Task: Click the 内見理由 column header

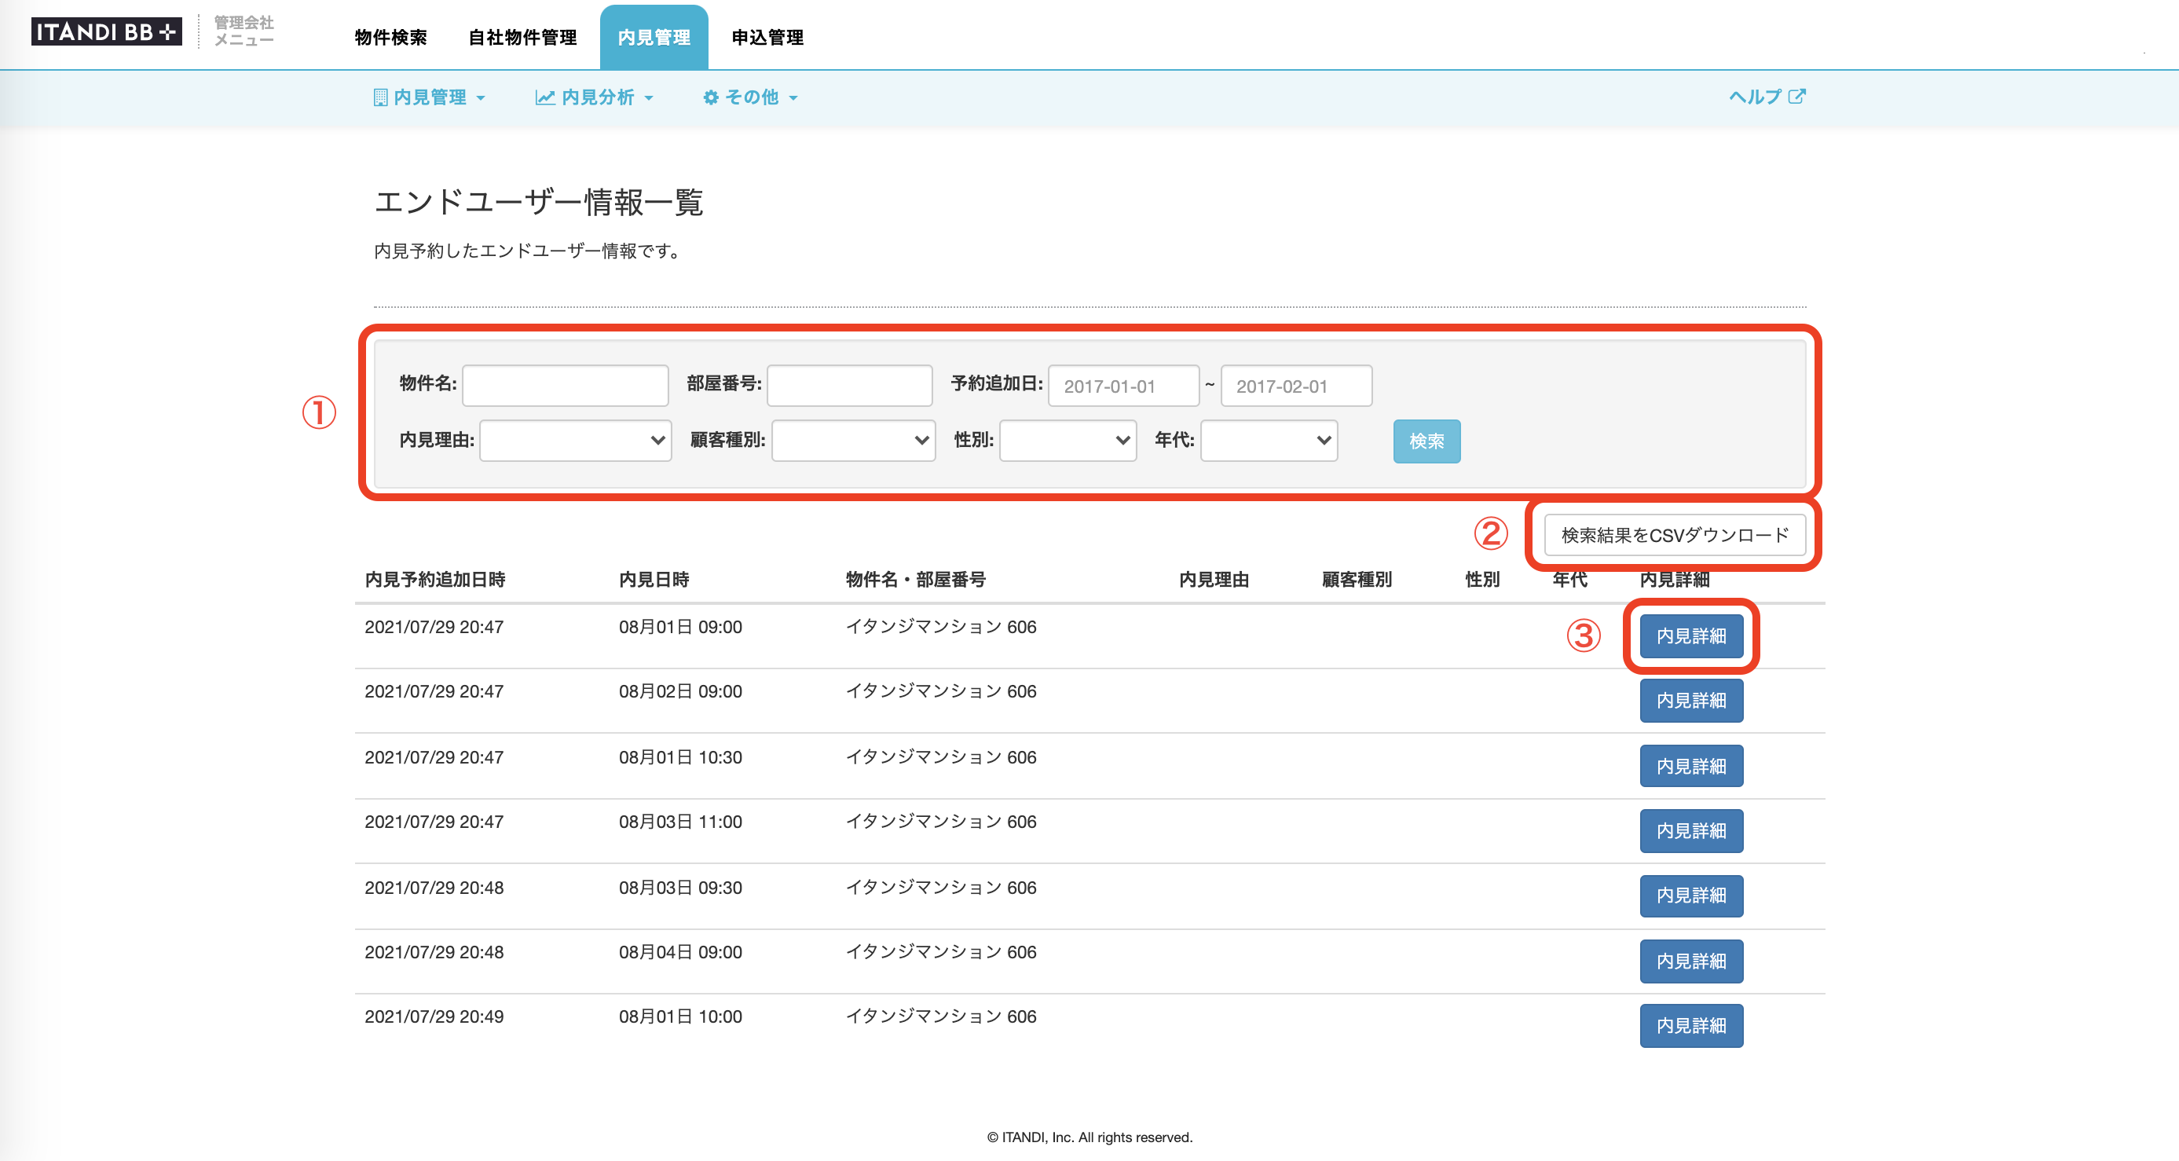Action: [x=1214, y=579]
